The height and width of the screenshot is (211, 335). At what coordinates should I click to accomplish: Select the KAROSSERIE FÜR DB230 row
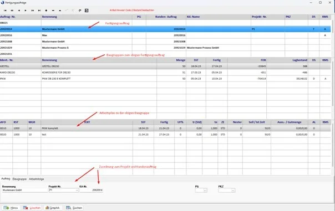pyautogui.click(x=165, y=73)
